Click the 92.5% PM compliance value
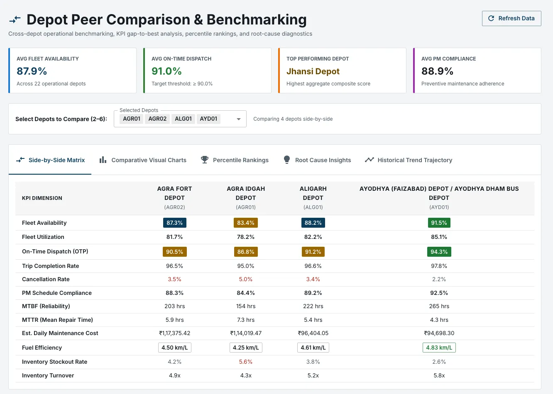 pyautogui.click(x=439, y=293)
